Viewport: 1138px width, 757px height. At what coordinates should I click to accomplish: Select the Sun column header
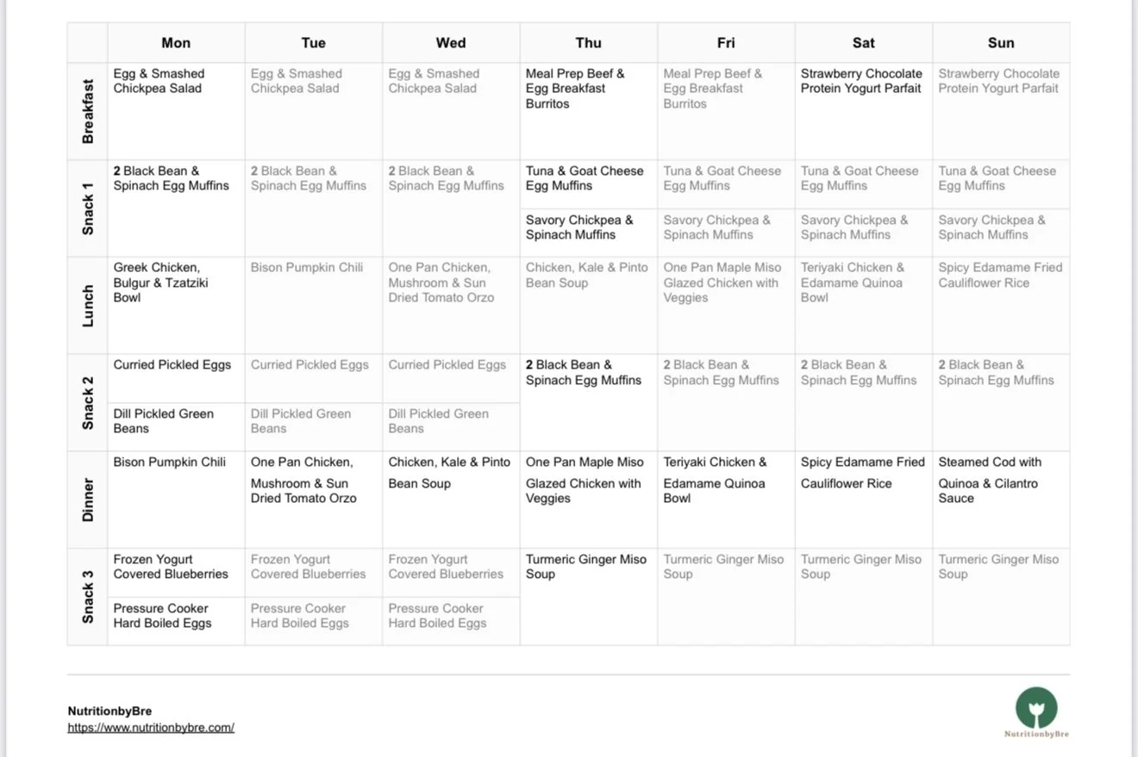pos(1001,43)
